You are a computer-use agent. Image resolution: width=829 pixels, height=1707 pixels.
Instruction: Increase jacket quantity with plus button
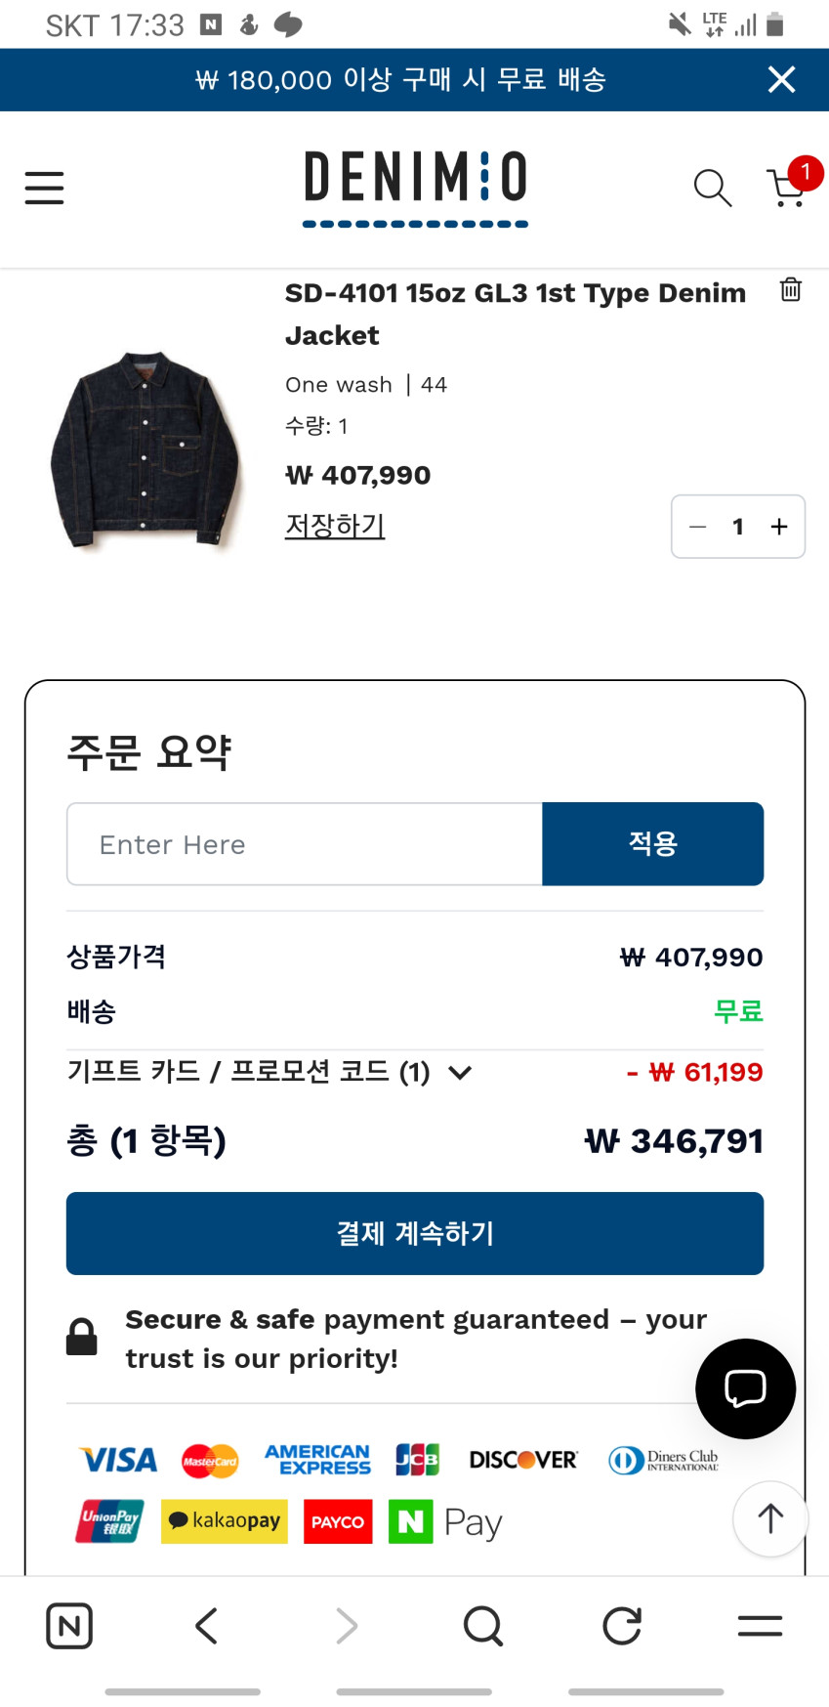tap(779, 527)
